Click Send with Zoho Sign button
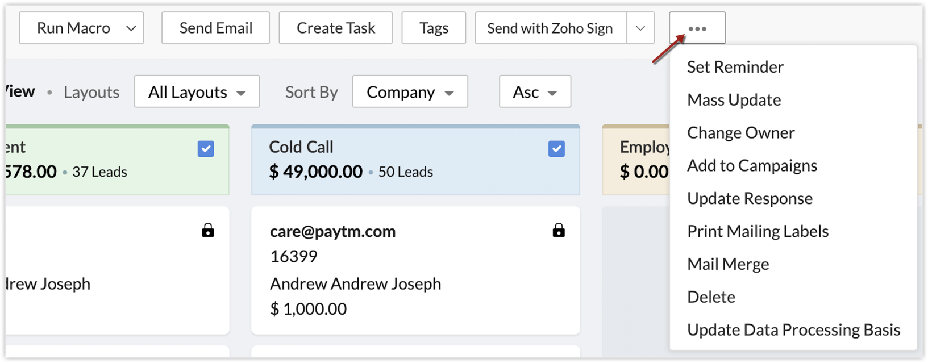 [x=551, y=28]
